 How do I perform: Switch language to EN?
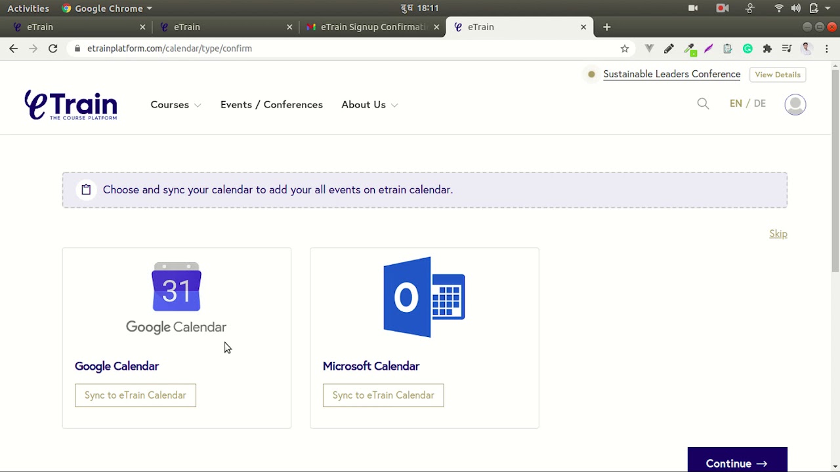[736, 104]
